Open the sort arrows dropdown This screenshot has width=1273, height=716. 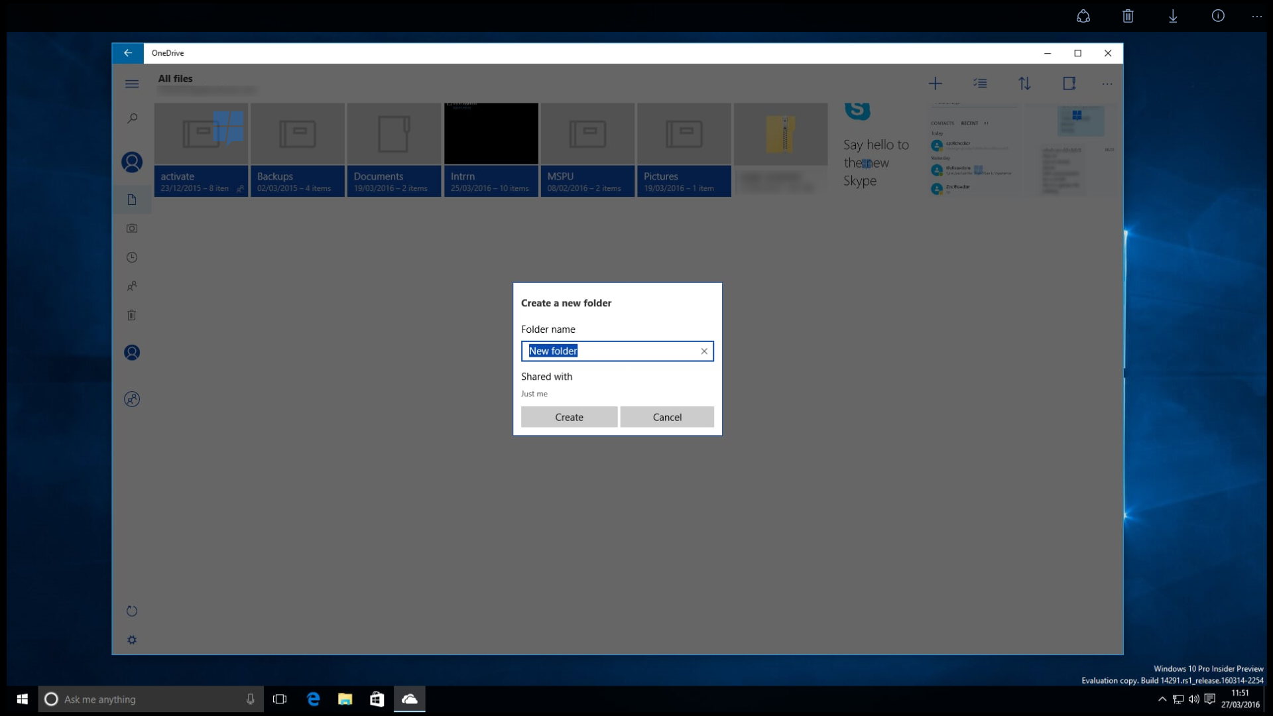1025,84
